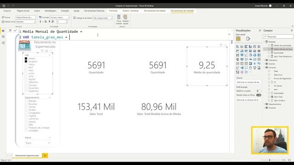Check Março in the Mês slicer
Screen dimensions: 294x165
click(26, 64)
